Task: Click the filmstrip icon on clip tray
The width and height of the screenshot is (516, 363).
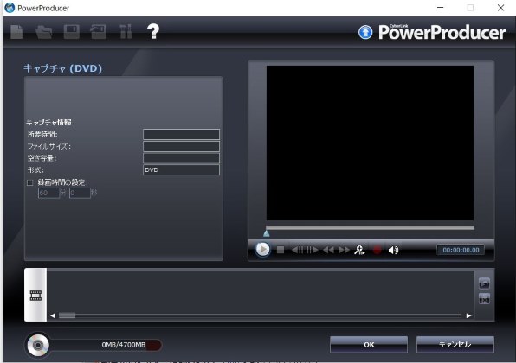Action: 35,296
